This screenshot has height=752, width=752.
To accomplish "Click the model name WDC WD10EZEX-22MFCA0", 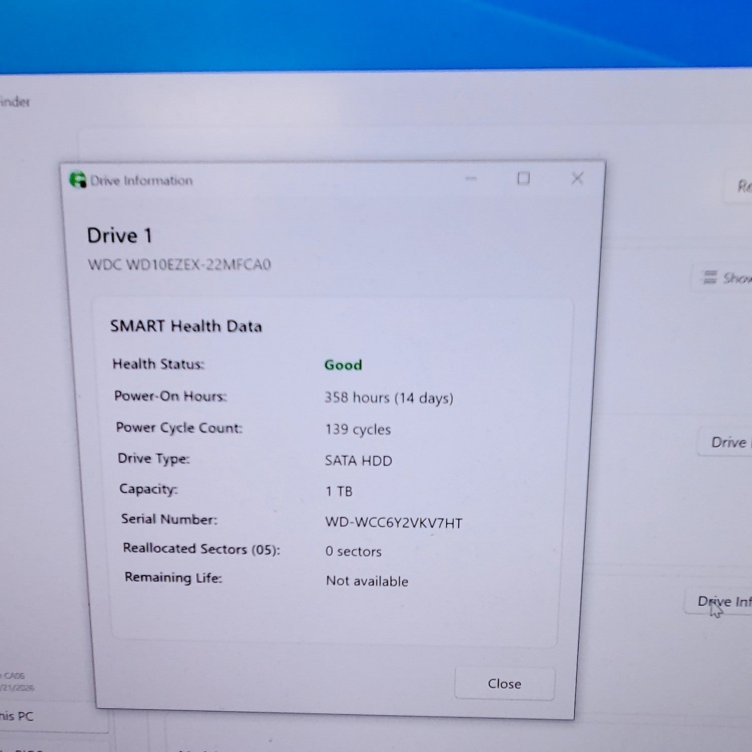I will (x=179, y=264).
